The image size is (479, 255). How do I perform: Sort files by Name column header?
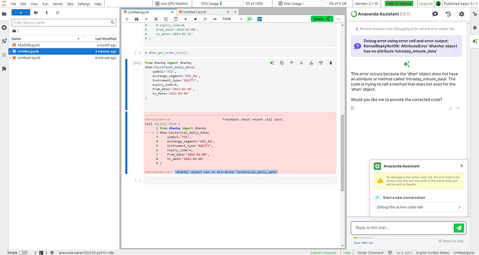pos(46,39)
